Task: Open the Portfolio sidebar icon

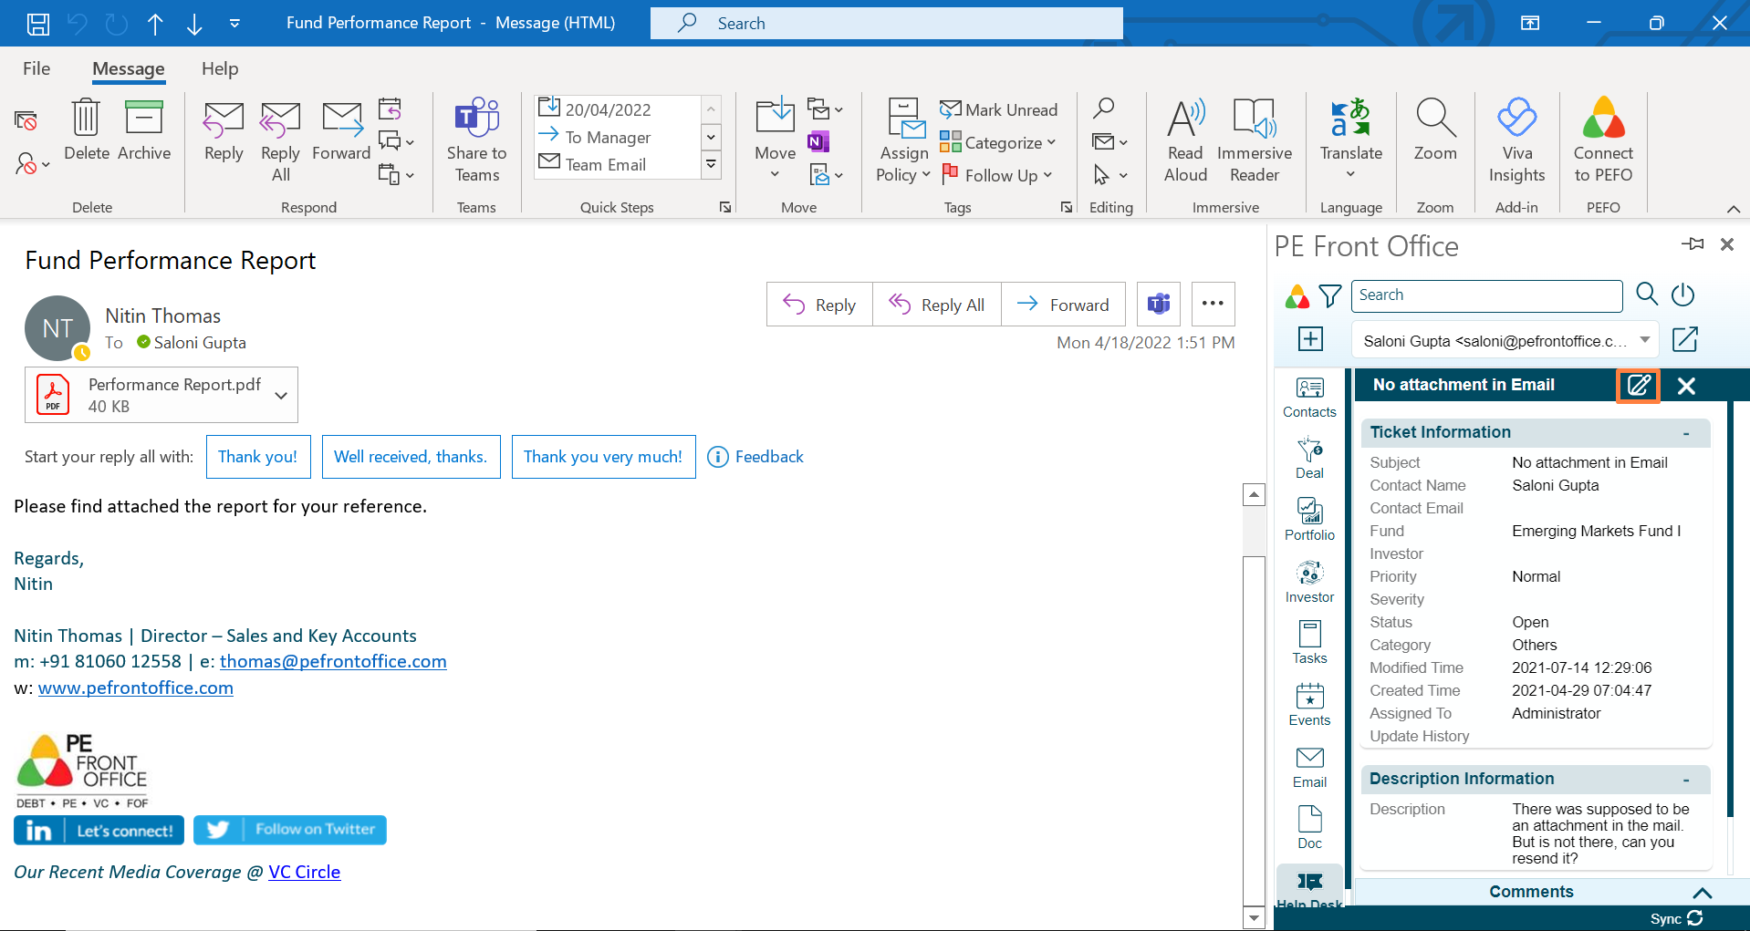Action: tap(1309, 520)
